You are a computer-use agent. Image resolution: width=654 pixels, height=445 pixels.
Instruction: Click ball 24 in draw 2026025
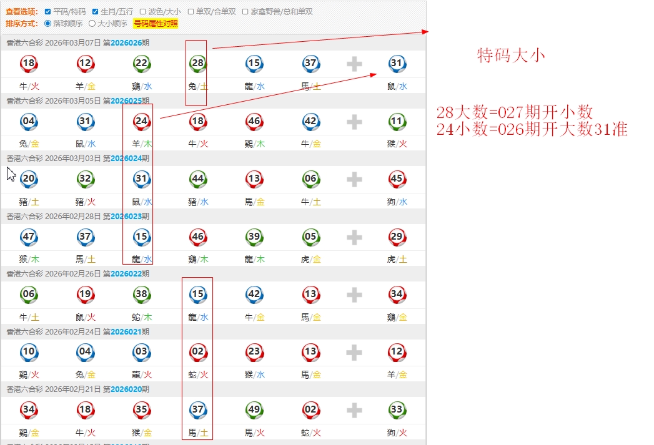point(142,121)
